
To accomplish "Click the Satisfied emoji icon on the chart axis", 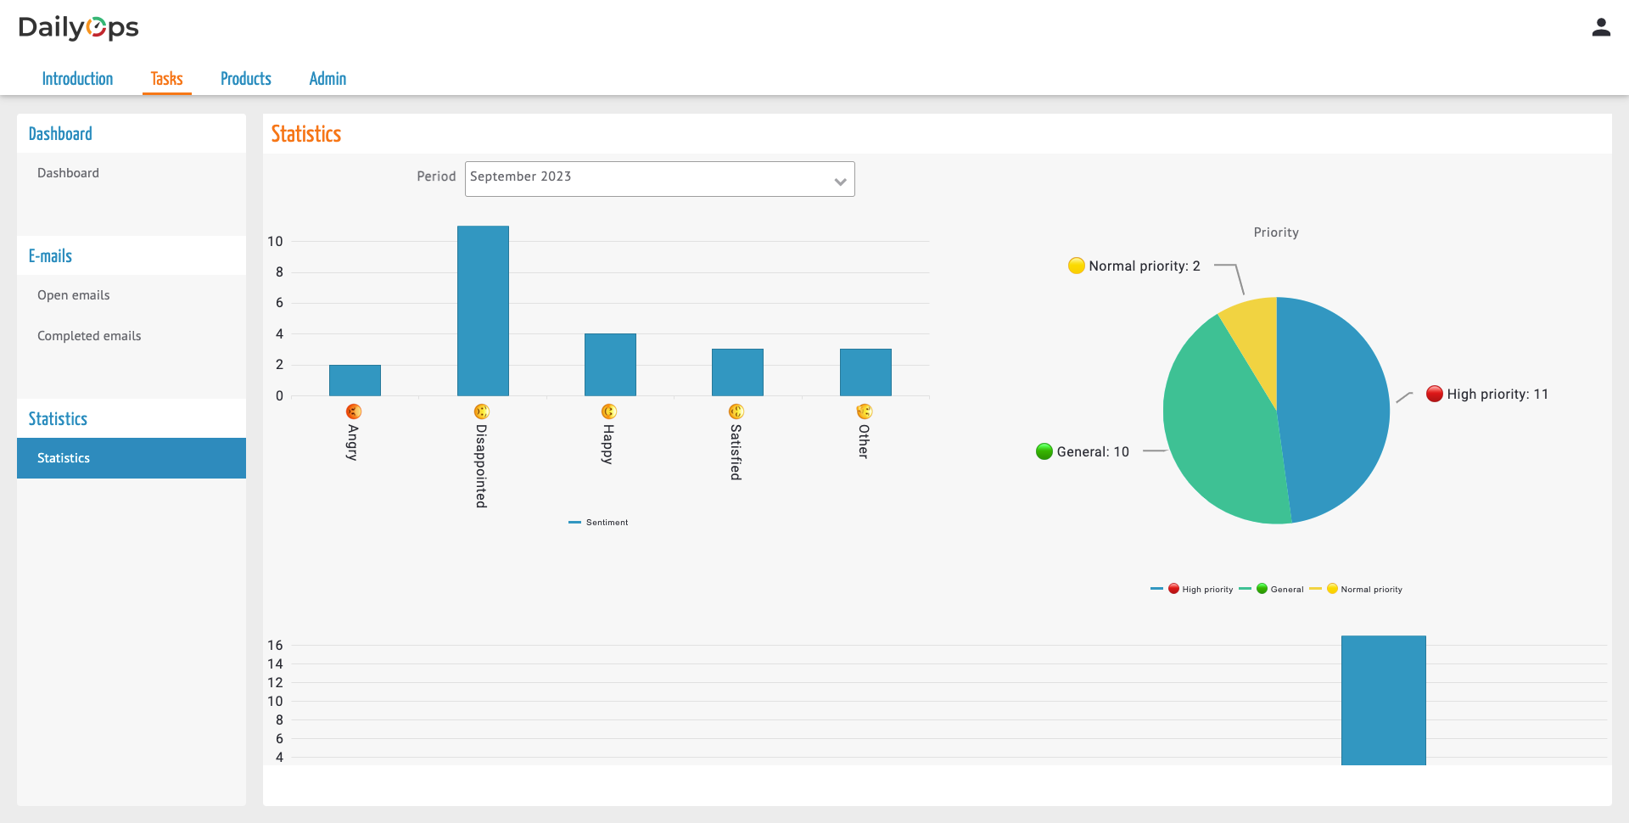I will (x=736, y=411).
